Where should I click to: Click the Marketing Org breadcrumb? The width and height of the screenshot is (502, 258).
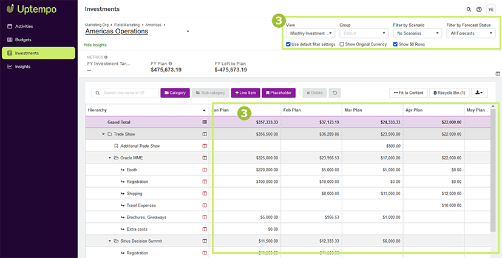97,25
